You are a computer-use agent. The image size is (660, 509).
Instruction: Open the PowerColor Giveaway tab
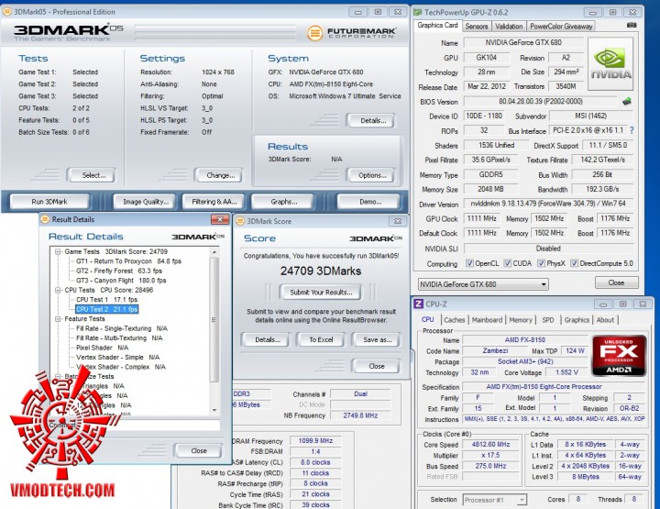561,26
